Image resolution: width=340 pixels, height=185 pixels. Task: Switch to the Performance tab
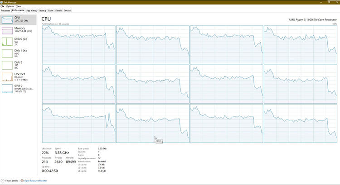(x=18, y=10)
